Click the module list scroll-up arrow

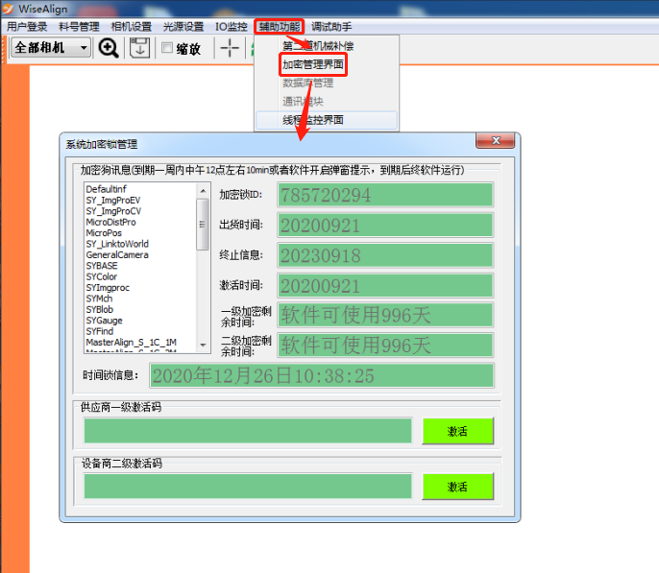click(203, 190)
